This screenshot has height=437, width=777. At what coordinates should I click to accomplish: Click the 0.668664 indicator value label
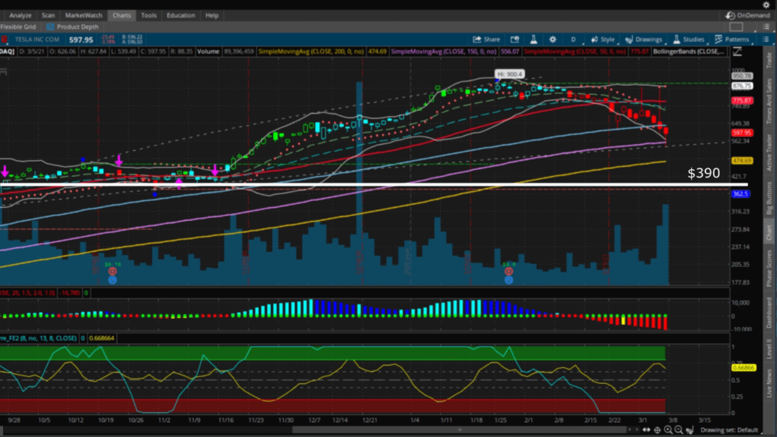coord(102,338)
